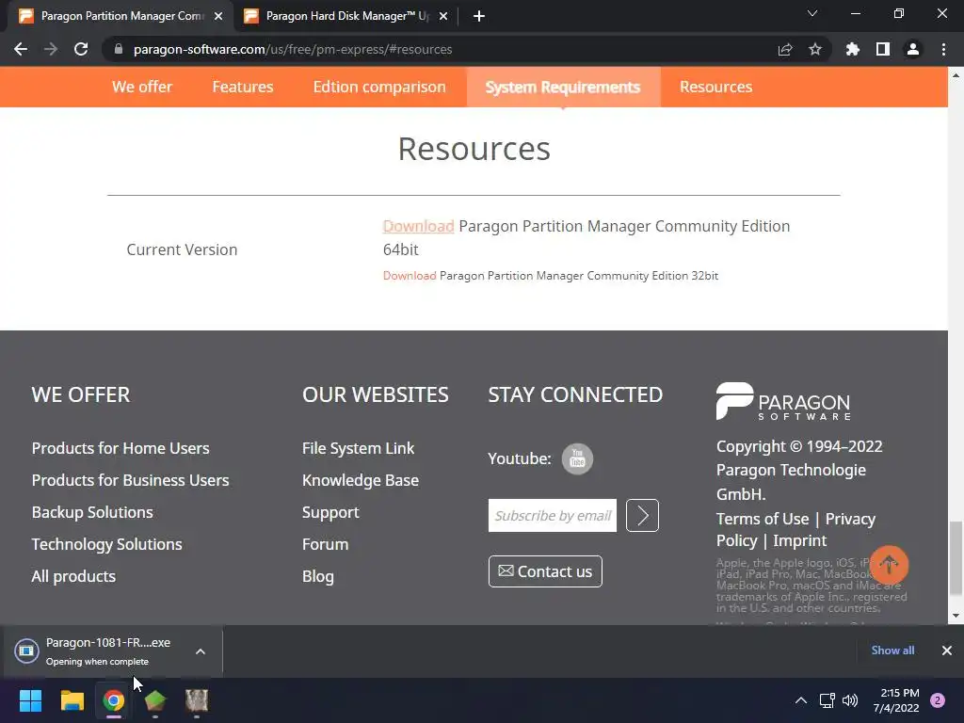Click the Paragon Software footer logo
This screenshot has height=723, width=964.
783,401
